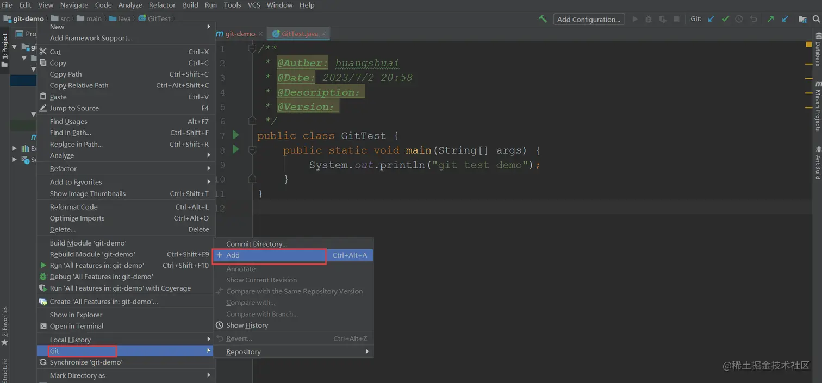Select Rebuild Module 'git-demo'

pos(126,254)
